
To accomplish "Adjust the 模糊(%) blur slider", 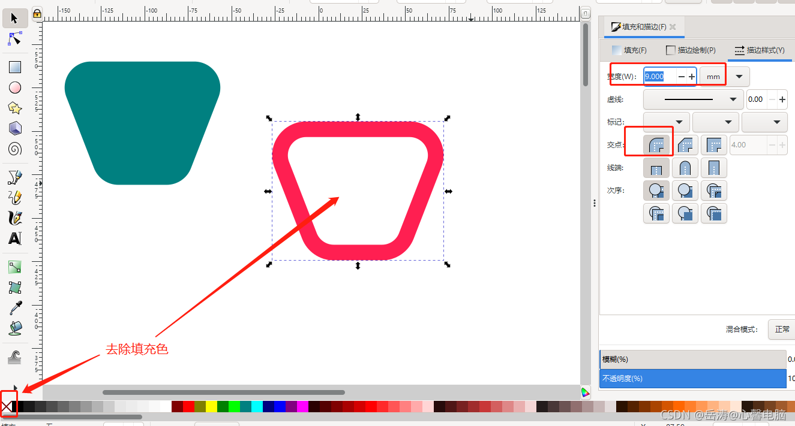I will pos(693,359).
